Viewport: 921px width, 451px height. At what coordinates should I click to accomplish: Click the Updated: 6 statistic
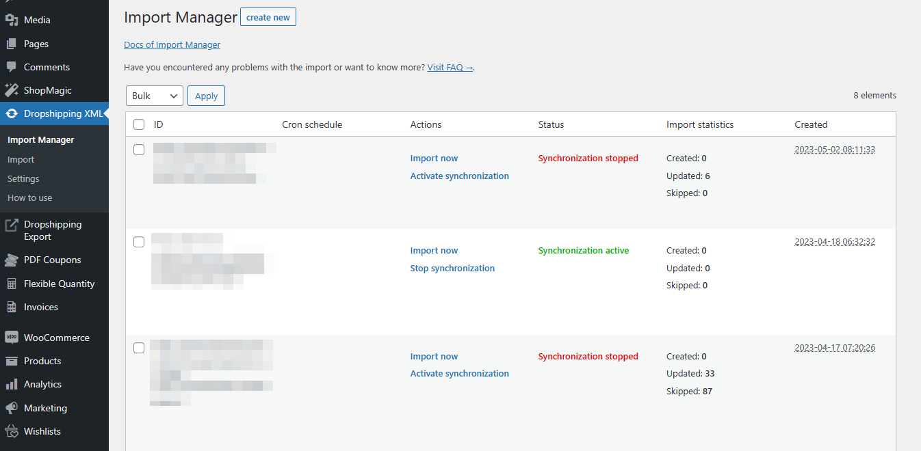(x=688, y=176)
